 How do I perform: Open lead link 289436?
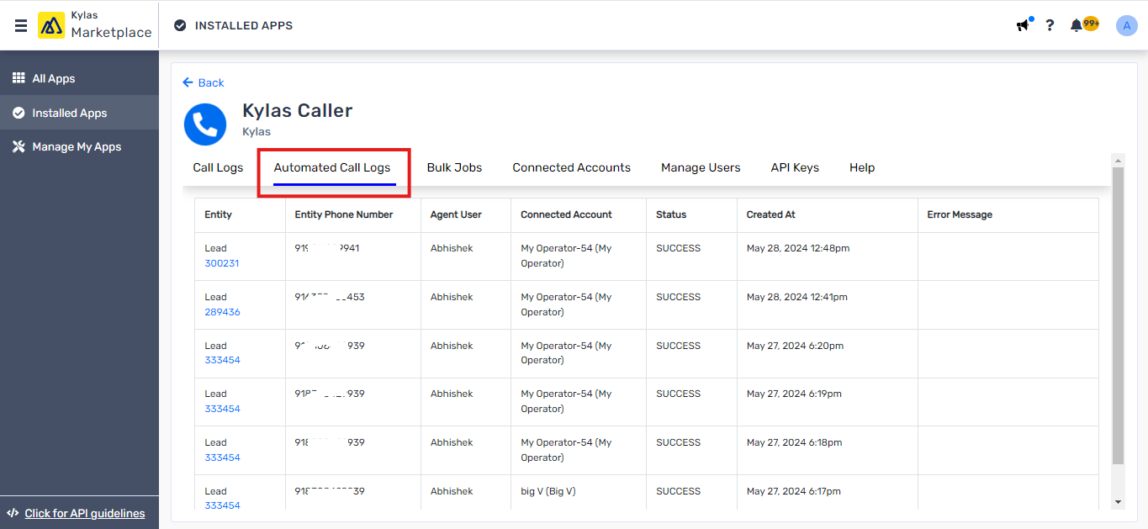pos(222,312)
